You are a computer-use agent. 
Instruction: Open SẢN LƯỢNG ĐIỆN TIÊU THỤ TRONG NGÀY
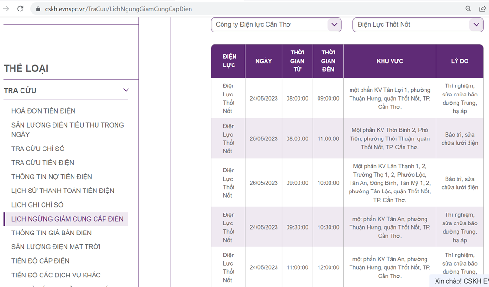(x=68, y=130)
